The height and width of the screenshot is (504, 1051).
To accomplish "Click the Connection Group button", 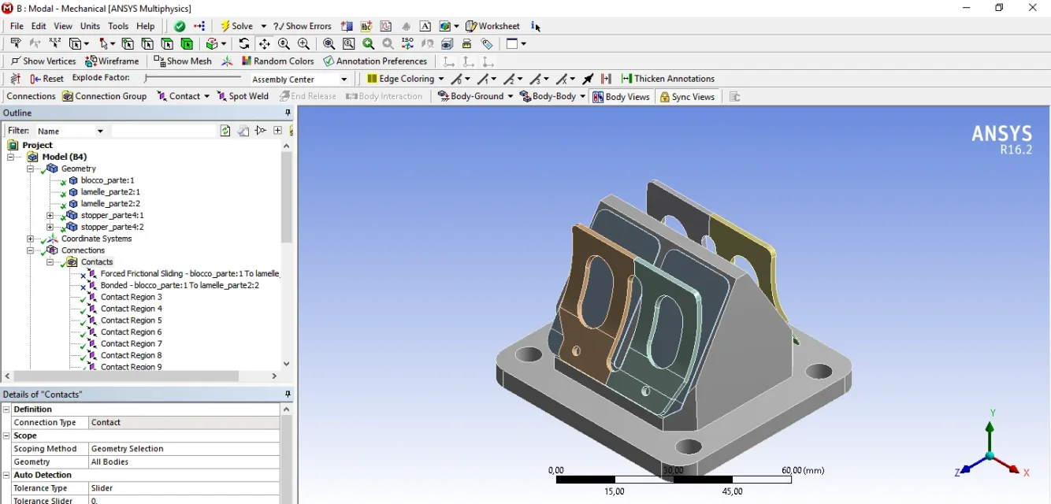I will point(105,96).
